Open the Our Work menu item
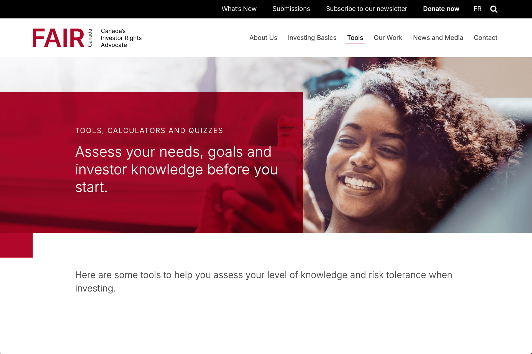Screen dimensions: 532x354 coord(388,38)
